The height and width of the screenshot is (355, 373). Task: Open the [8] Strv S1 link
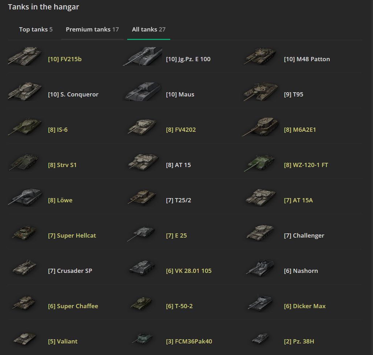coord(62,165)
